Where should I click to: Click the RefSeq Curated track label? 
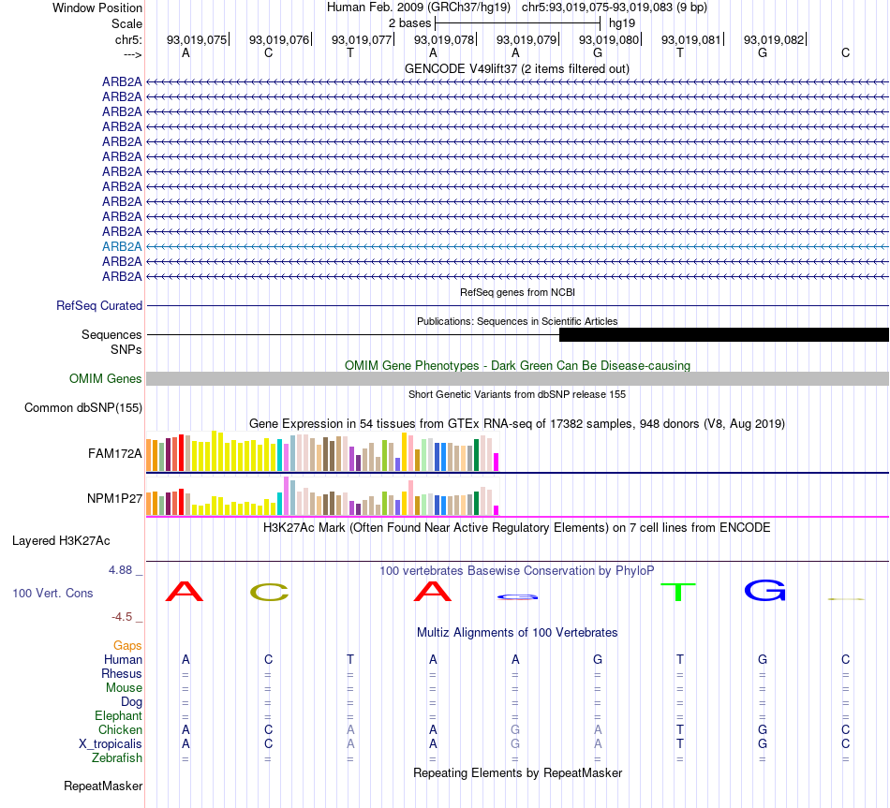pyautogui.click(x=99, y=306)
